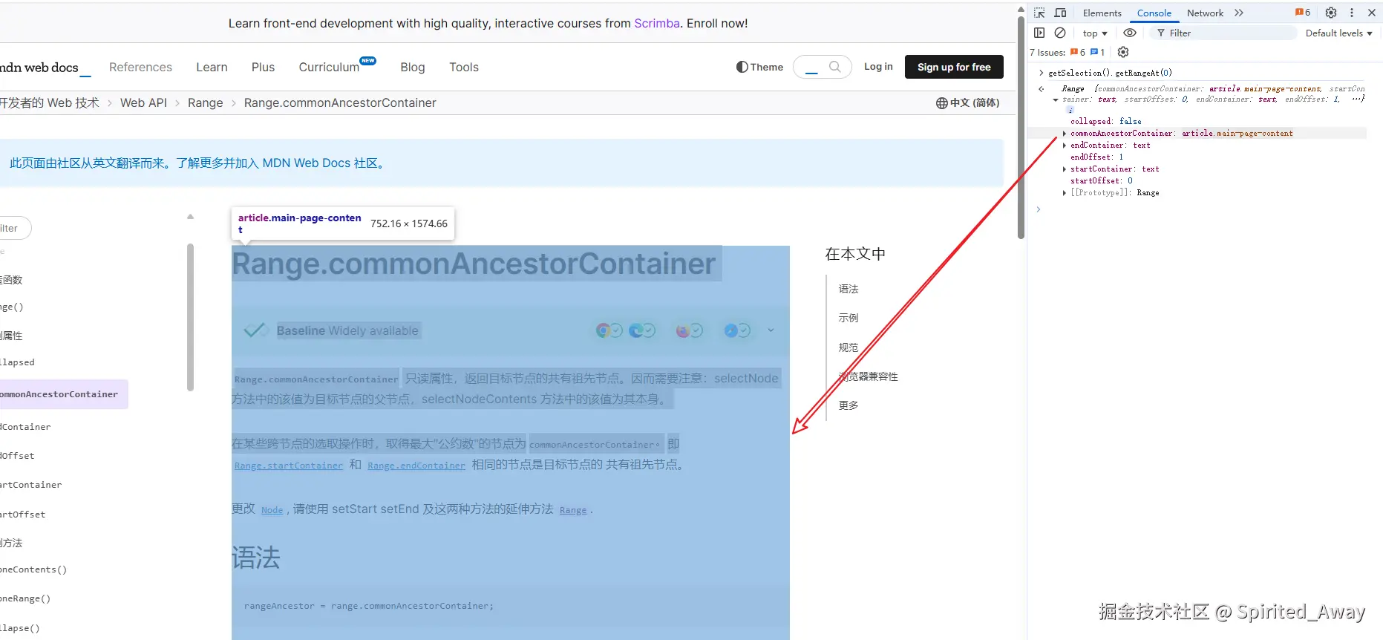This screenshot has width=1383, height=640.
Task: Jump to 语法 in the table of contents
Action: click(x=849, y=289)
